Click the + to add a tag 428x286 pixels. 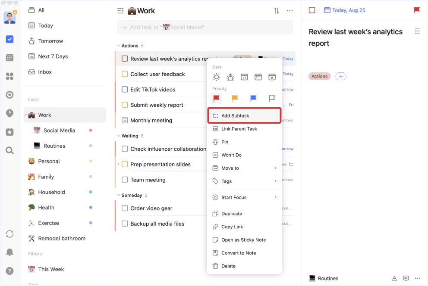tap(341, 76)
